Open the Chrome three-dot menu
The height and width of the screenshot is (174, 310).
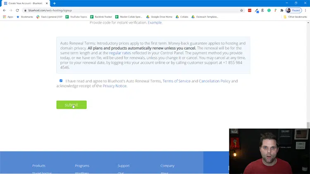tap(306, 10)
